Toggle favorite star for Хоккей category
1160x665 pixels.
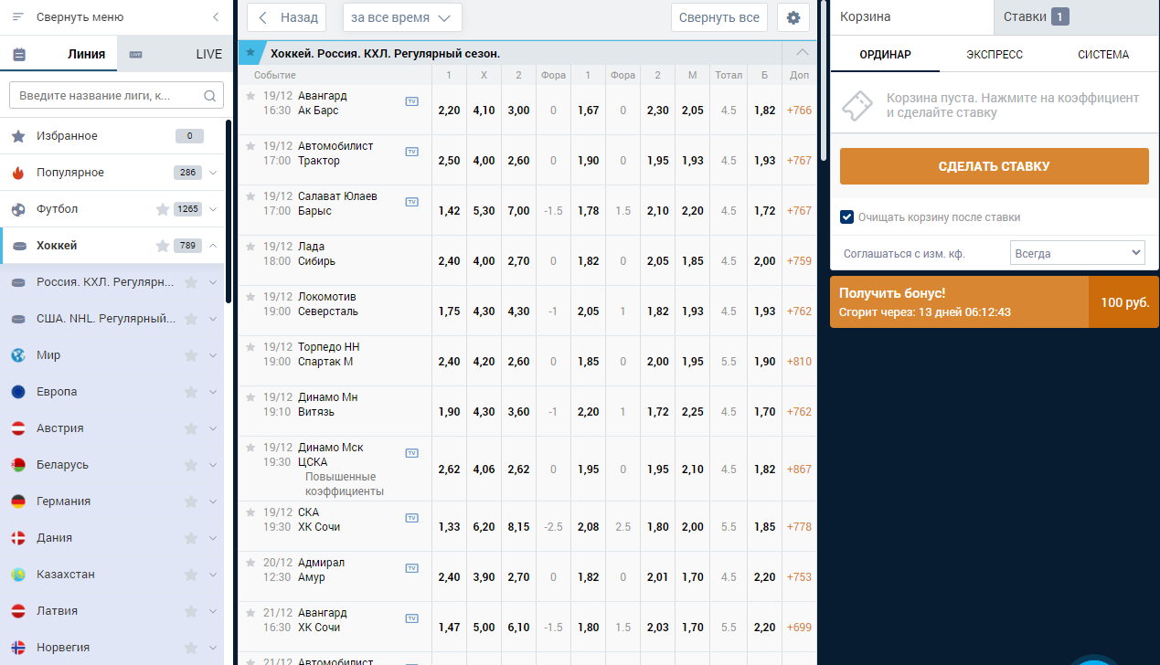coord(163,246)
